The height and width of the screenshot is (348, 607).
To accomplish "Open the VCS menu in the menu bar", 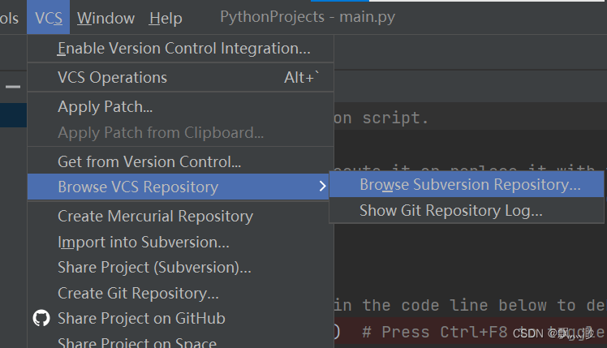I will 49,18.
